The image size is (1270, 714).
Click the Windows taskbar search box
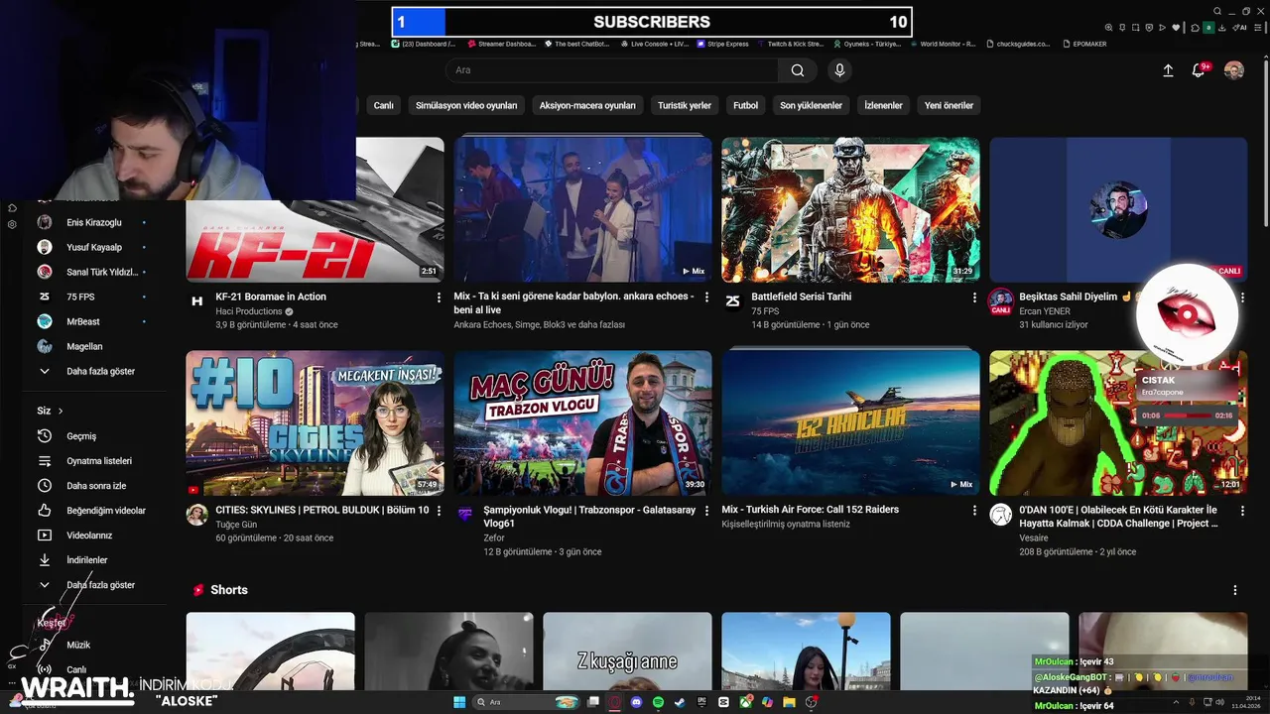527,702
